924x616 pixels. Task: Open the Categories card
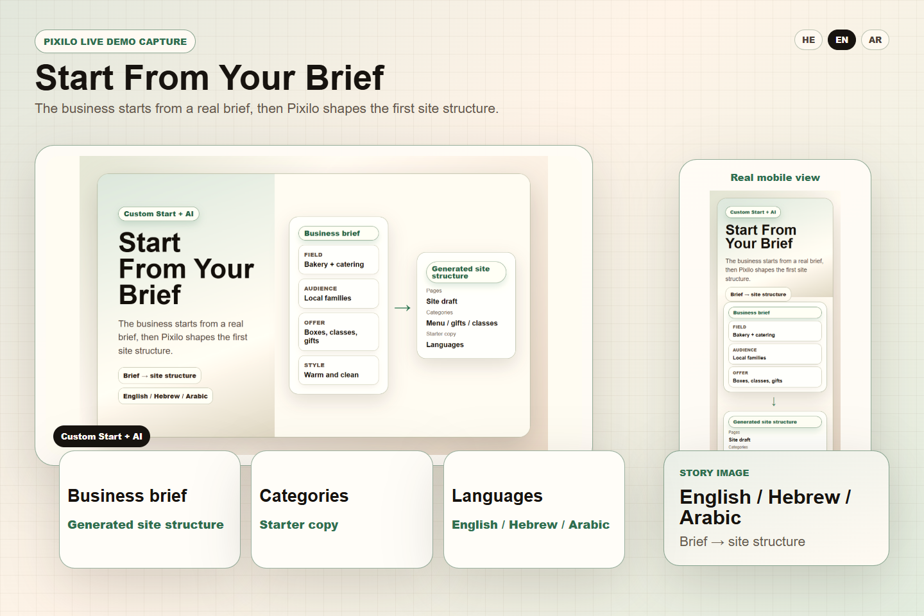click(x=342, y=509)
